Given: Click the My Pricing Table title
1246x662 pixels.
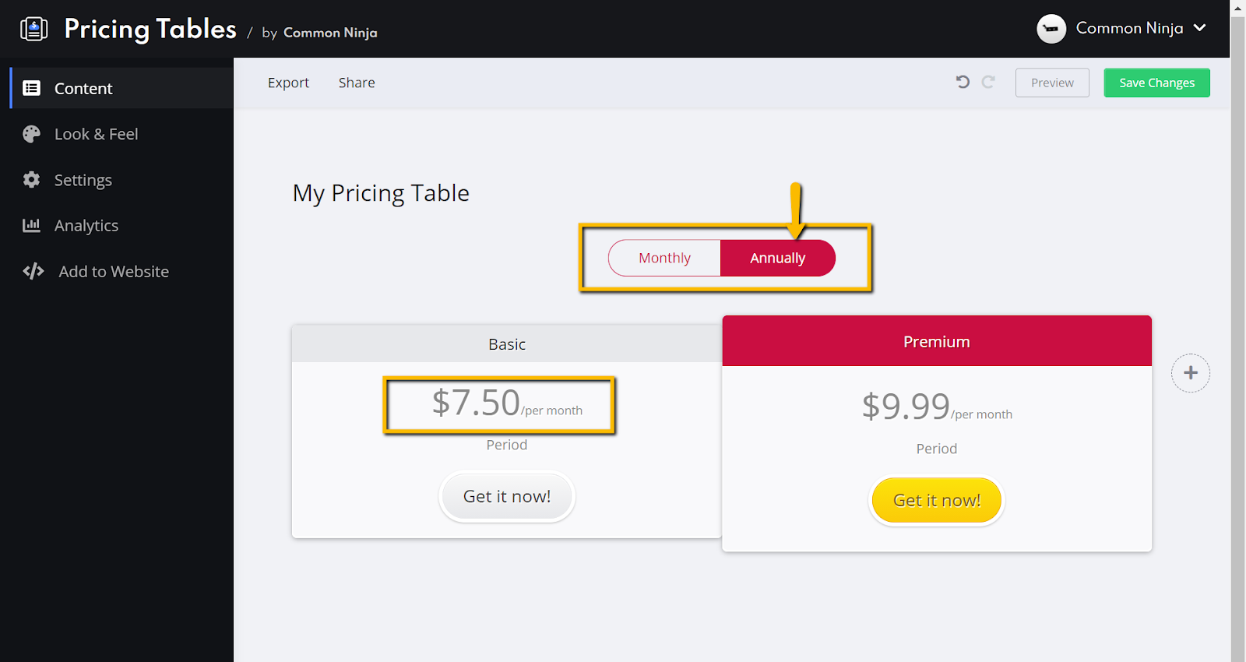Looking at the screenshot, I should click(x=381, y=193).
